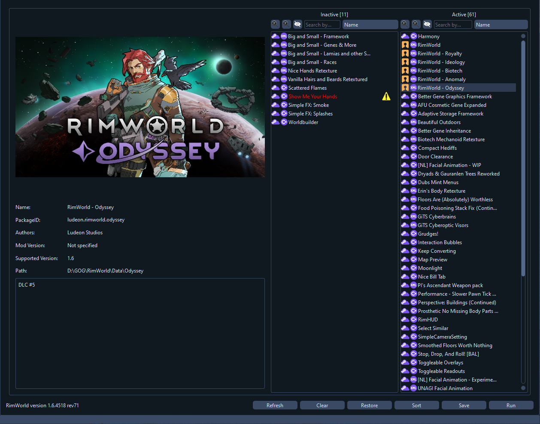Select RimWorld - Ideology in Active list

458,62
